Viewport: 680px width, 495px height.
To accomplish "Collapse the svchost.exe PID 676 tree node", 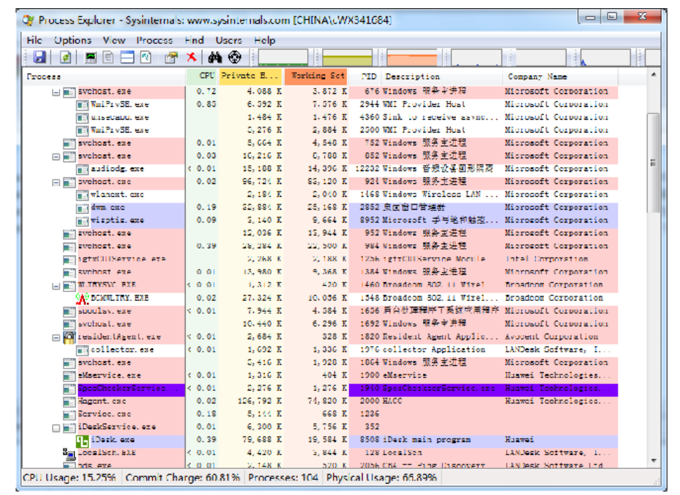I will click(56, 93).
